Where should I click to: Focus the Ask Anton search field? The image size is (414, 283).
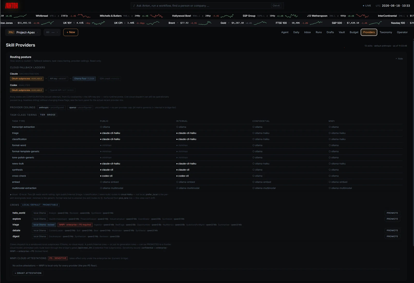[x=207, y=6]
